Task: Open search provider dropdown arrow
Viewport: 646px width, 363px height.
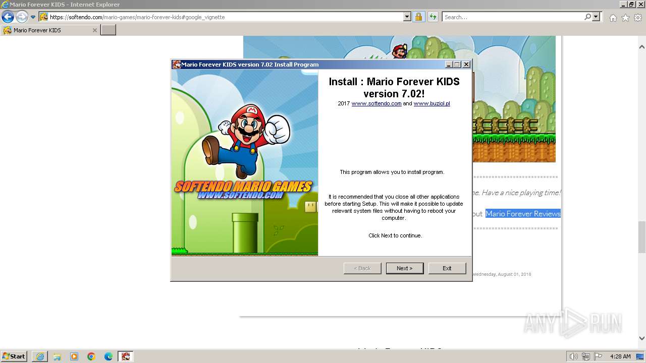Action: point(596,17)
